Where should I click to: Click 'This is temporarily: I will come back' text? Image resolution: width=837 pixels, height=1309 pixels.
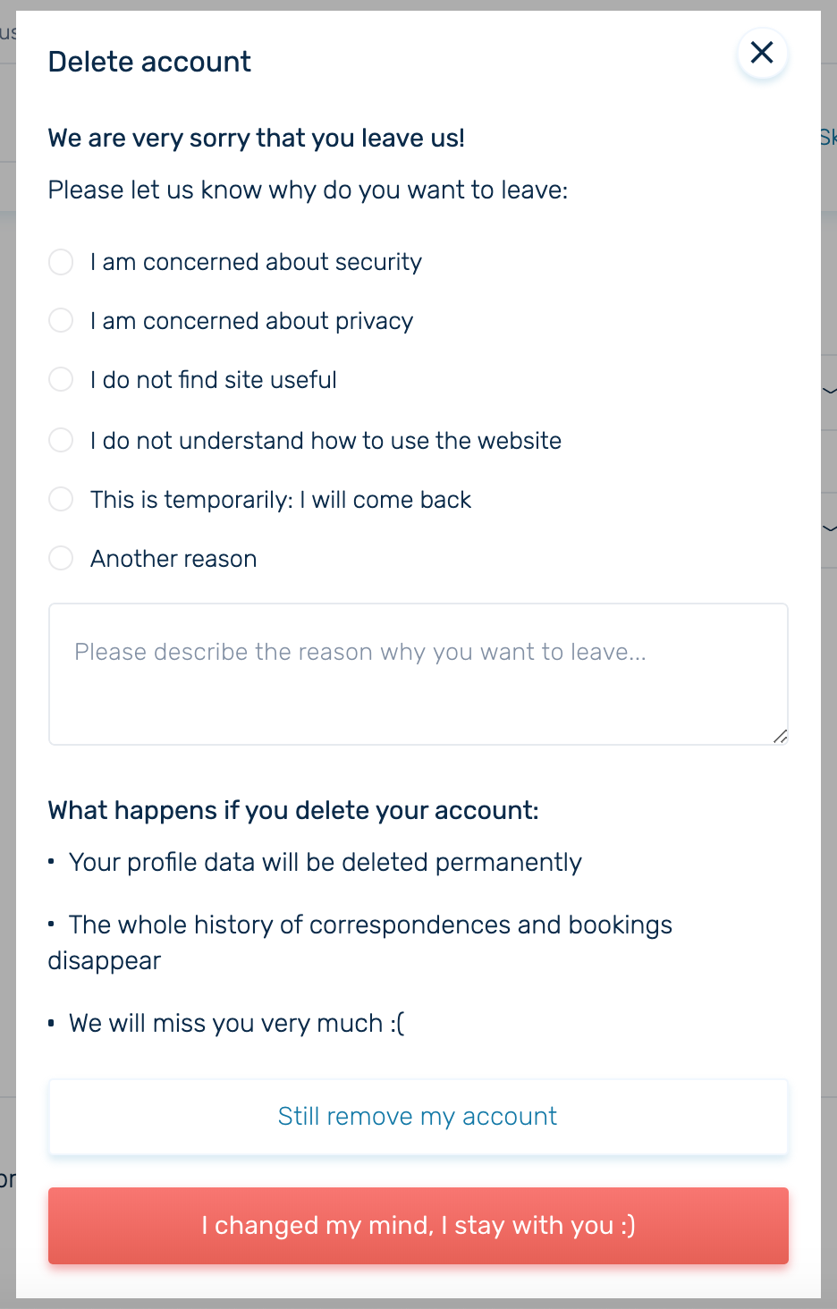(x=281, y=500)
